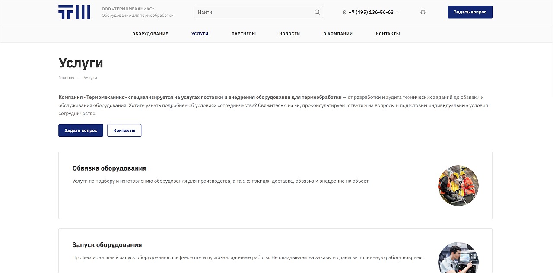The height and width of the screenshot is (273, 553).
Task: Open the Контакты menu item
Action: tap(388, 34)
